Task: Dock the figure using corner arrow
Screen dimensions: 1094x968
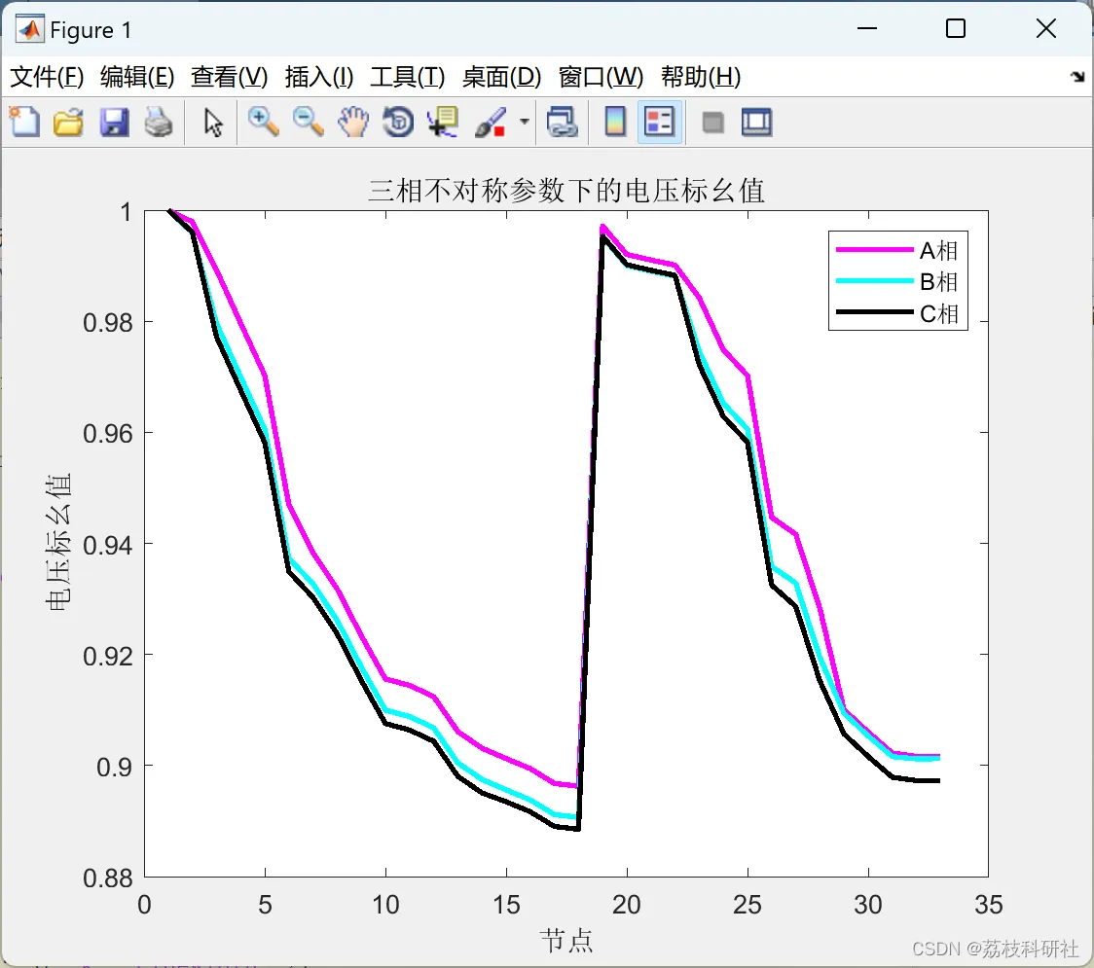Action: click(1077, 77)
